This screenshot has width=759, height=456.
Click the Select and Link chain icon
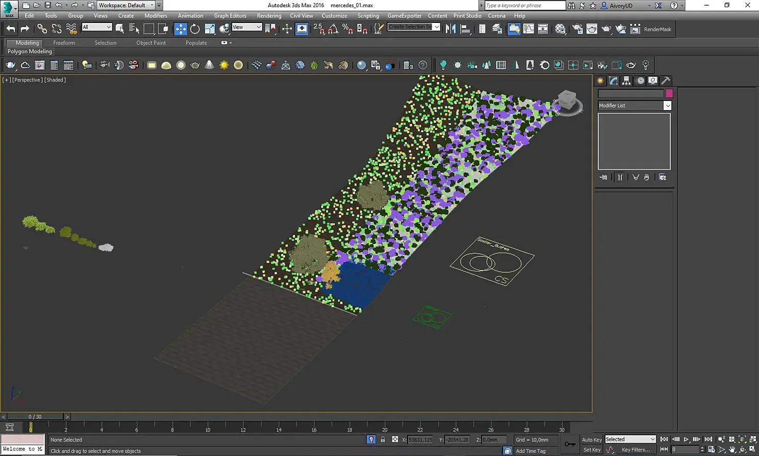click(x=42, y=29)
